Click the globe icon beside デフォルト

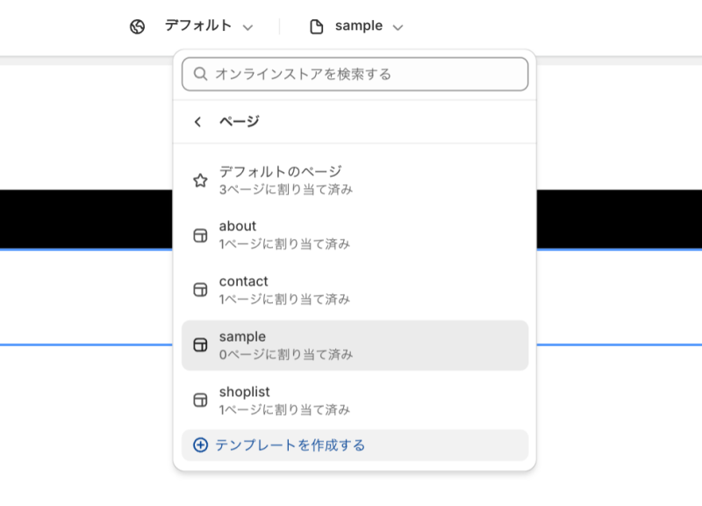click(x=138, y=27)
